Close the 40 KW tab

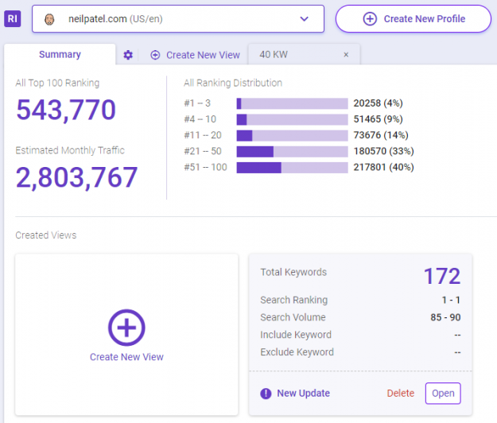point(346,55)
